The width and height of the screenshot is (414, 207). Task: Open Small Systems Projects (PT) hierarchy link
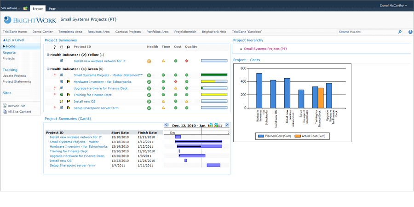click(x=265, y=49)
